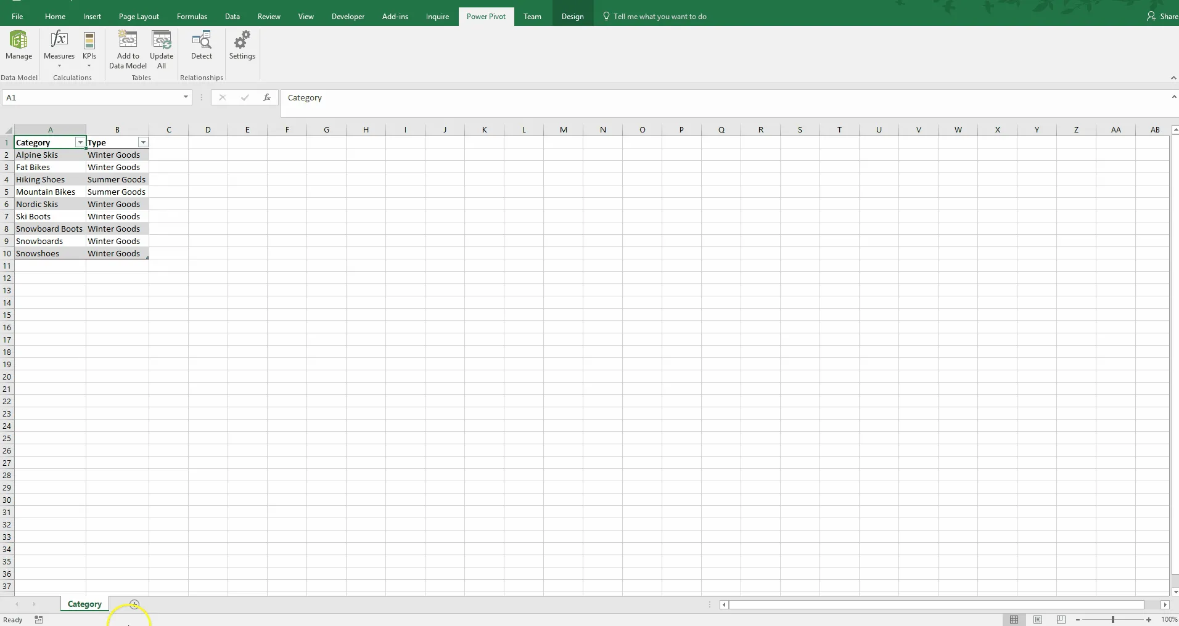This screenshot has height=626, width=1179.
Task: Switch to the Developer tab
Action: pos(348,17)
